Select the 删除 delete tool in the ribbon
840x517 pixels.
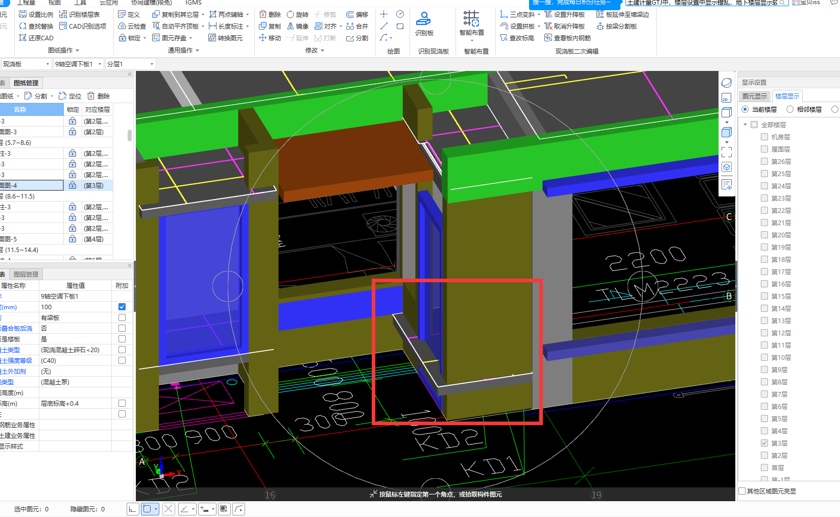click(x=270, y=14)
